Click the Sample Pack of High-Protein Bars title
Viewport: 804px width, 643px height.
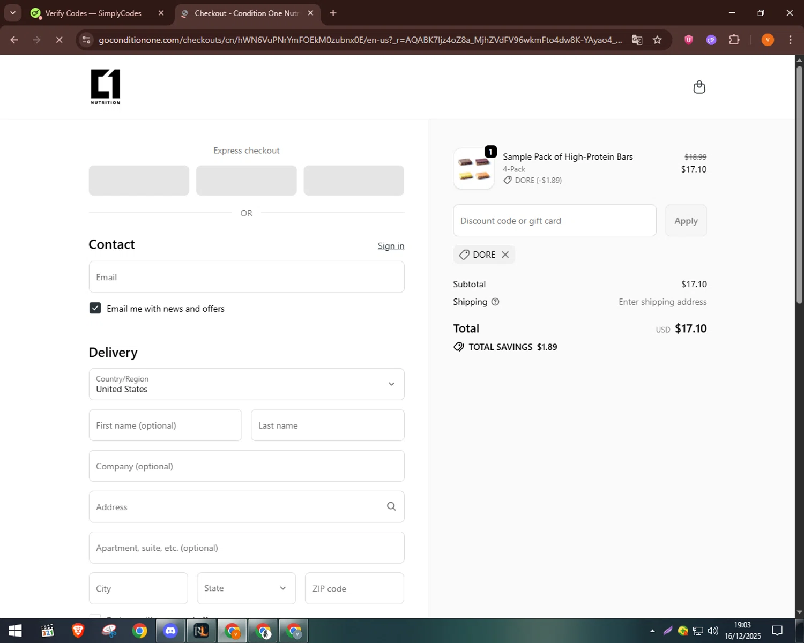pyautogui.click(x=568, y=156)
